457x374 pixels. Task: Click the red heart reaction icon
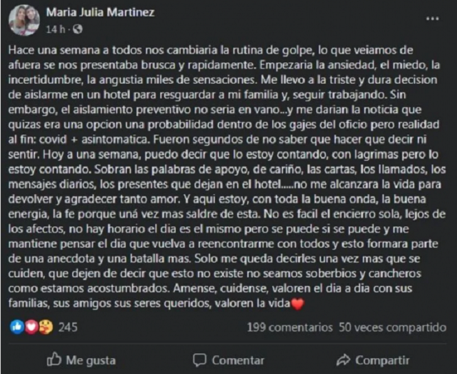pyautogui.click(x=30, y=327)
